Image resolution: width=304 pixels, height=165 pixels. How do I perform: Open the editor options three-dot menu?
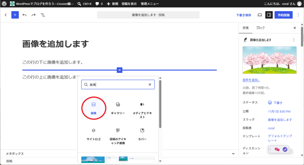pyautogui.click(x=298, y=15)
